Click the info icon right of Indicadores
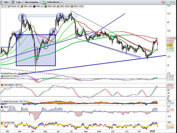Screen dimensions: 177x133 [66, 2]
